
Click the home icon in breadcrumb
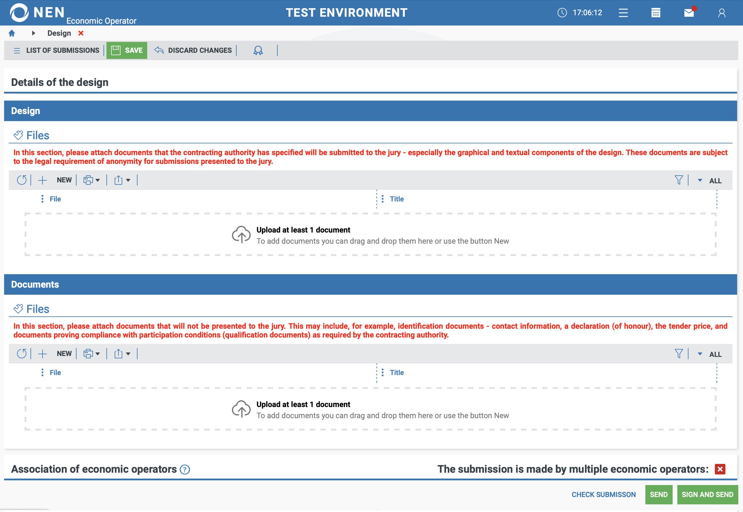[x=12, y=33]
